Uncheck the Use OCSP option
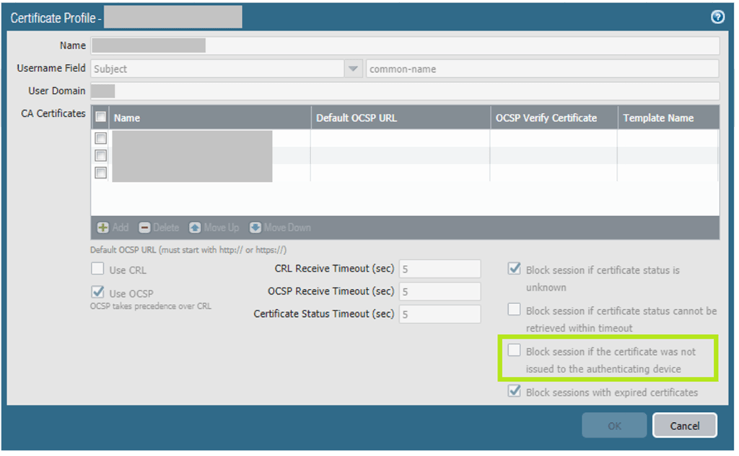739x456 pixels. [97, 292]
